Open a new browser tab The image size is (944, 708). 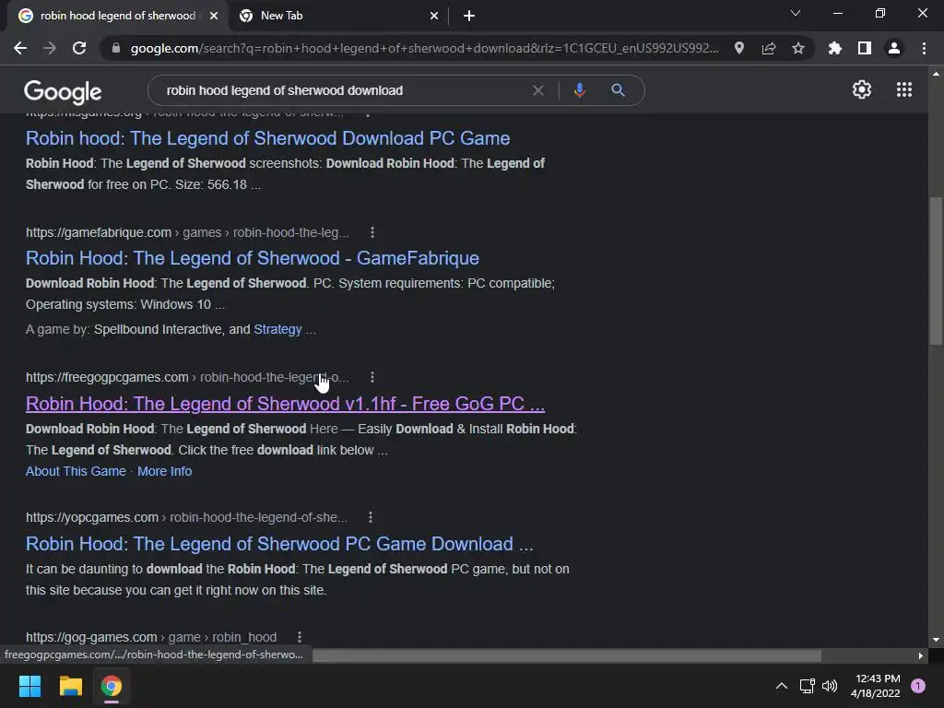point(469,16)
